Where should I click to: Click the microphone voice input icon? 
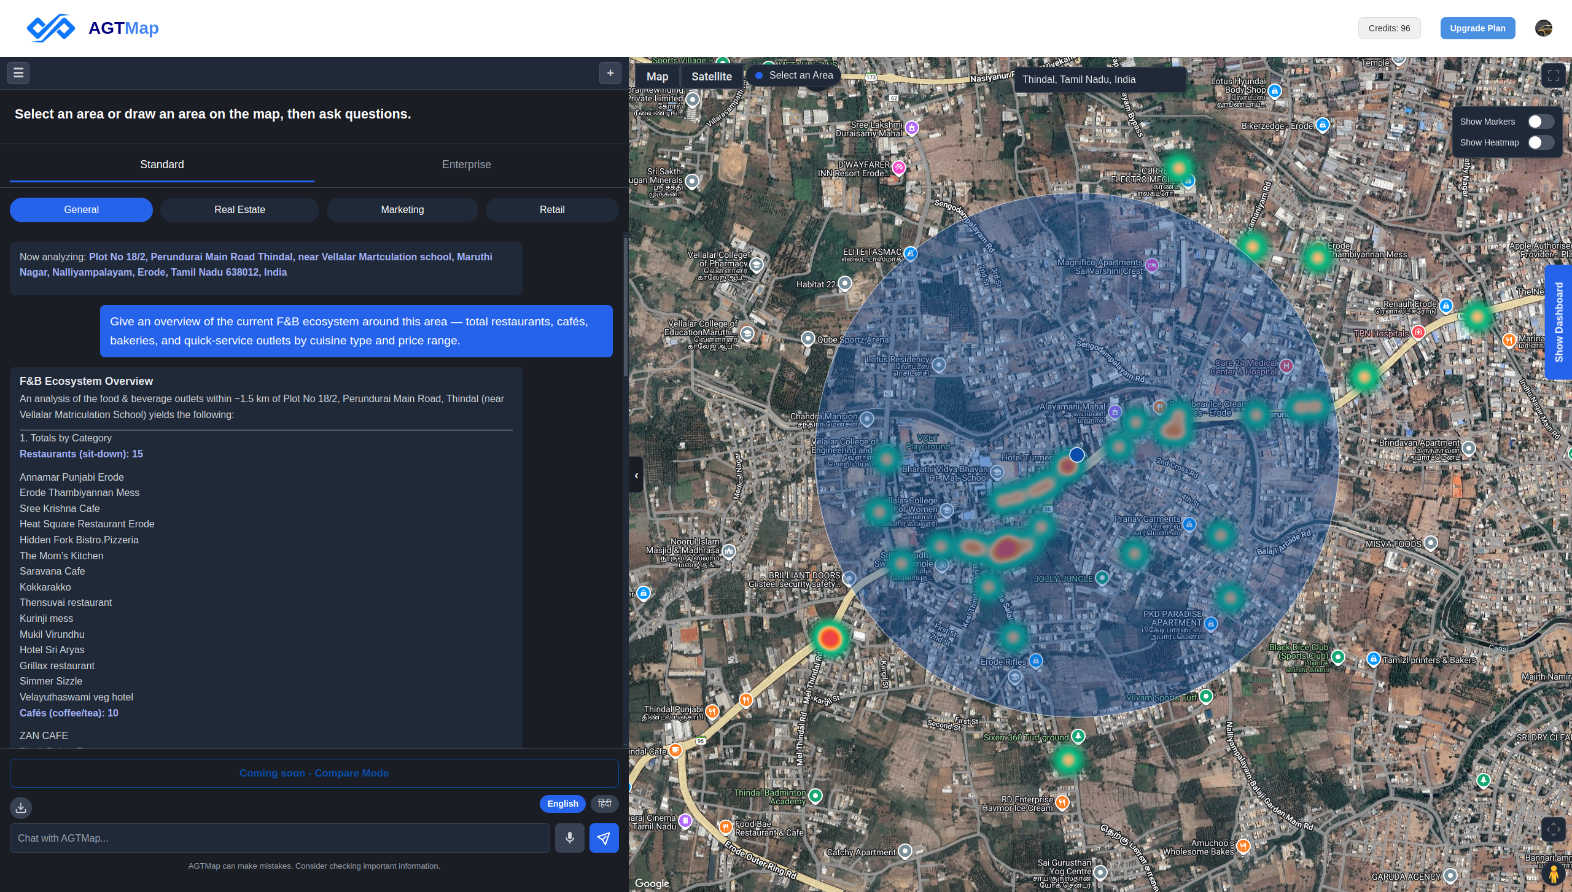point(569,838)
